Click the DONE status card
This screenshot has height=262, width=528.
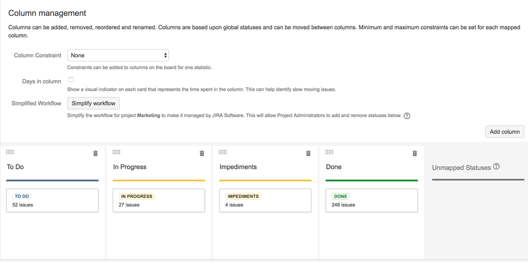[372, 201]
